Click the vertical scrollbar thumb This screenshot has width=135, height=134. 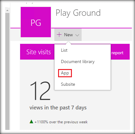(x=7, y=71)
